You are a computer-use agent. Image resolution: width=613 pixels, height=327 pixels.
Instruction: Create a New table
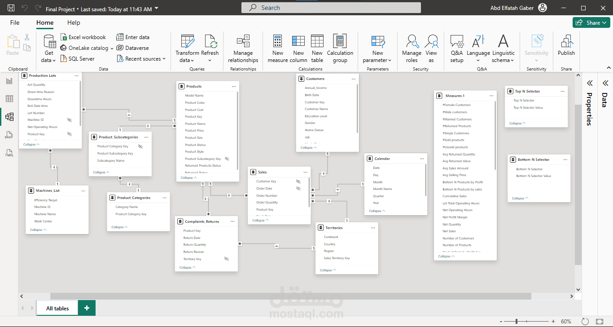[x=317, y=49]
